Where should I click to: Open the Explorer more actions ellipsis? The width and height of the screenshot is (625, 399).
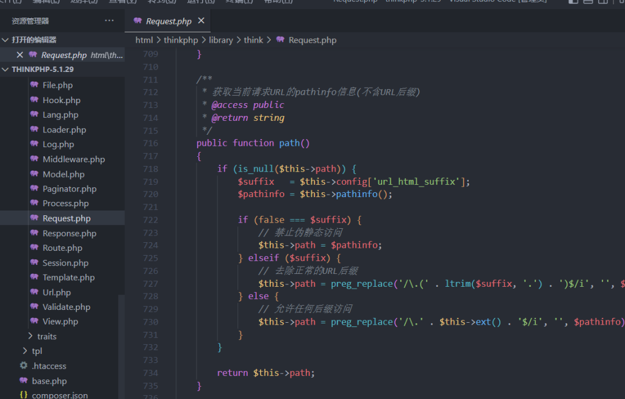click(109, 21)
